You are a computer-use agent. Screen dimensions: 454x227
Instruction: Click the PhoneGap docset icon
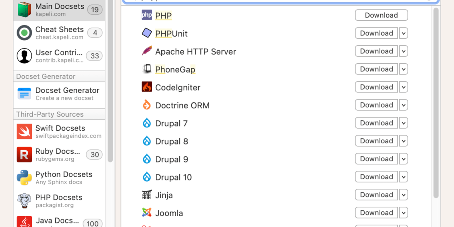click(x=147, y=68)
